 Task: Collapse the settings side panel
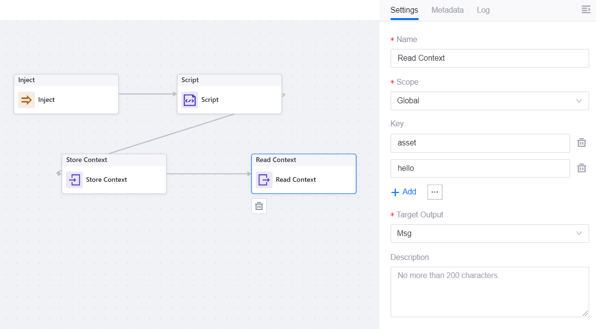586,10
